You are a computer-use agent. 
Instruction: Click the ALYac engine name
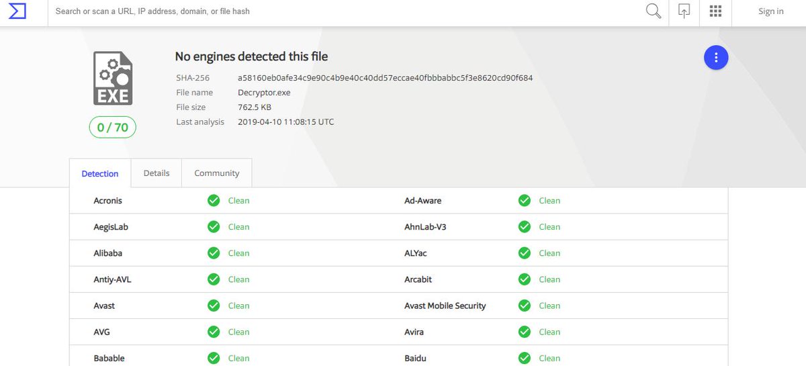[x=416, y=253]
